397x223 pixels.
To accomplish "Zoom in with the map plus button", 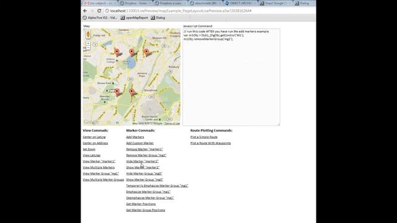I will click(88, 43).
